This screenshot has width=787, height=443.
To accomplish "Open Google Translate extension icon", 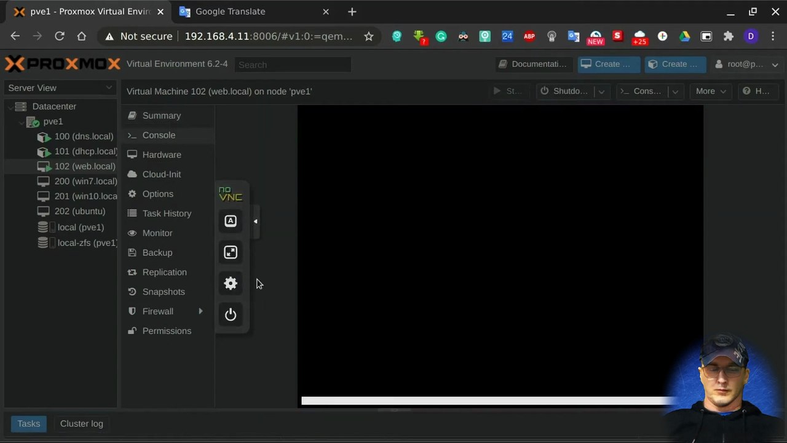I will pyautogui.click(x=574, y=36).
